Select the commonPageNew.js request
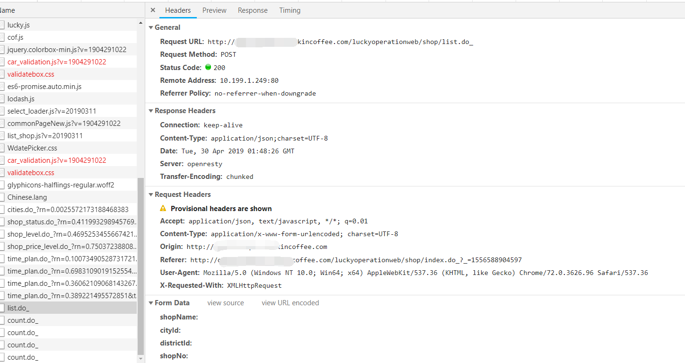 [x=68, y=123]
